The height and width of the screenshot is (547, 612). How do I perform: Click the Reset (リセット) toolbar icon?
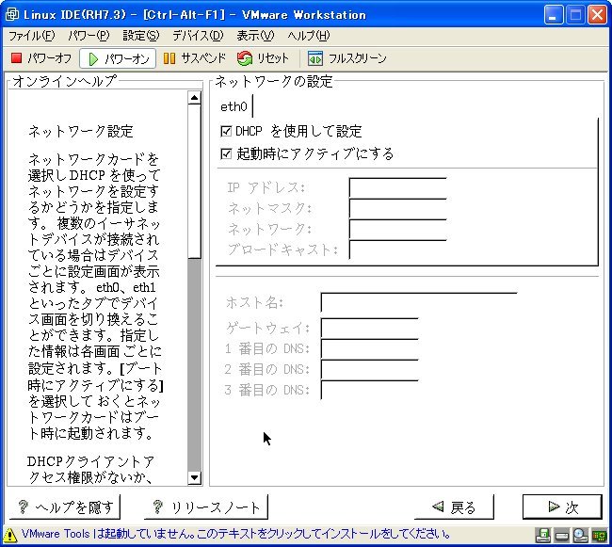(245, 59)
